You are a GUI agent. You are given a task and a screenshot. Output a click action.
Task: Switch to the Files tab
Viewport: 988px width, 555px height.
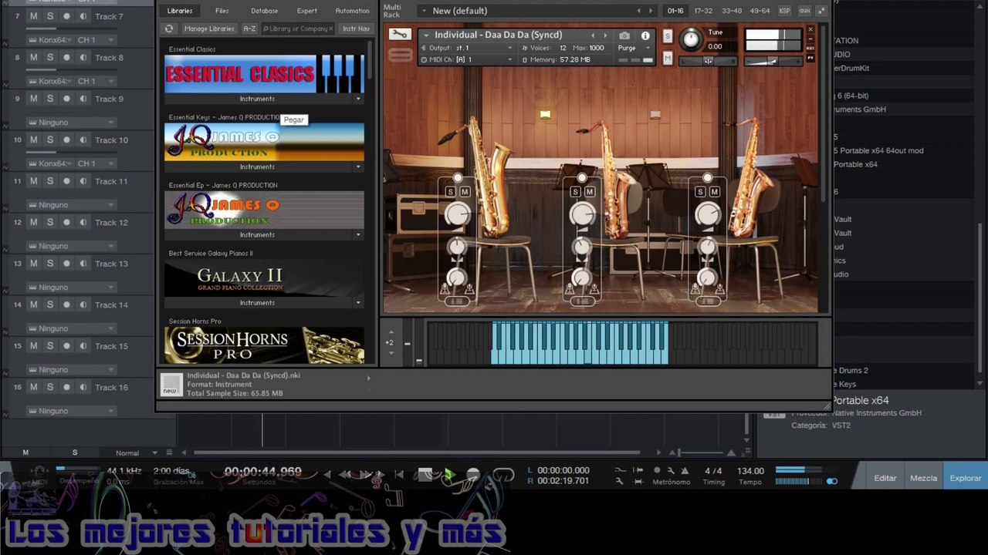click(222, 11)
